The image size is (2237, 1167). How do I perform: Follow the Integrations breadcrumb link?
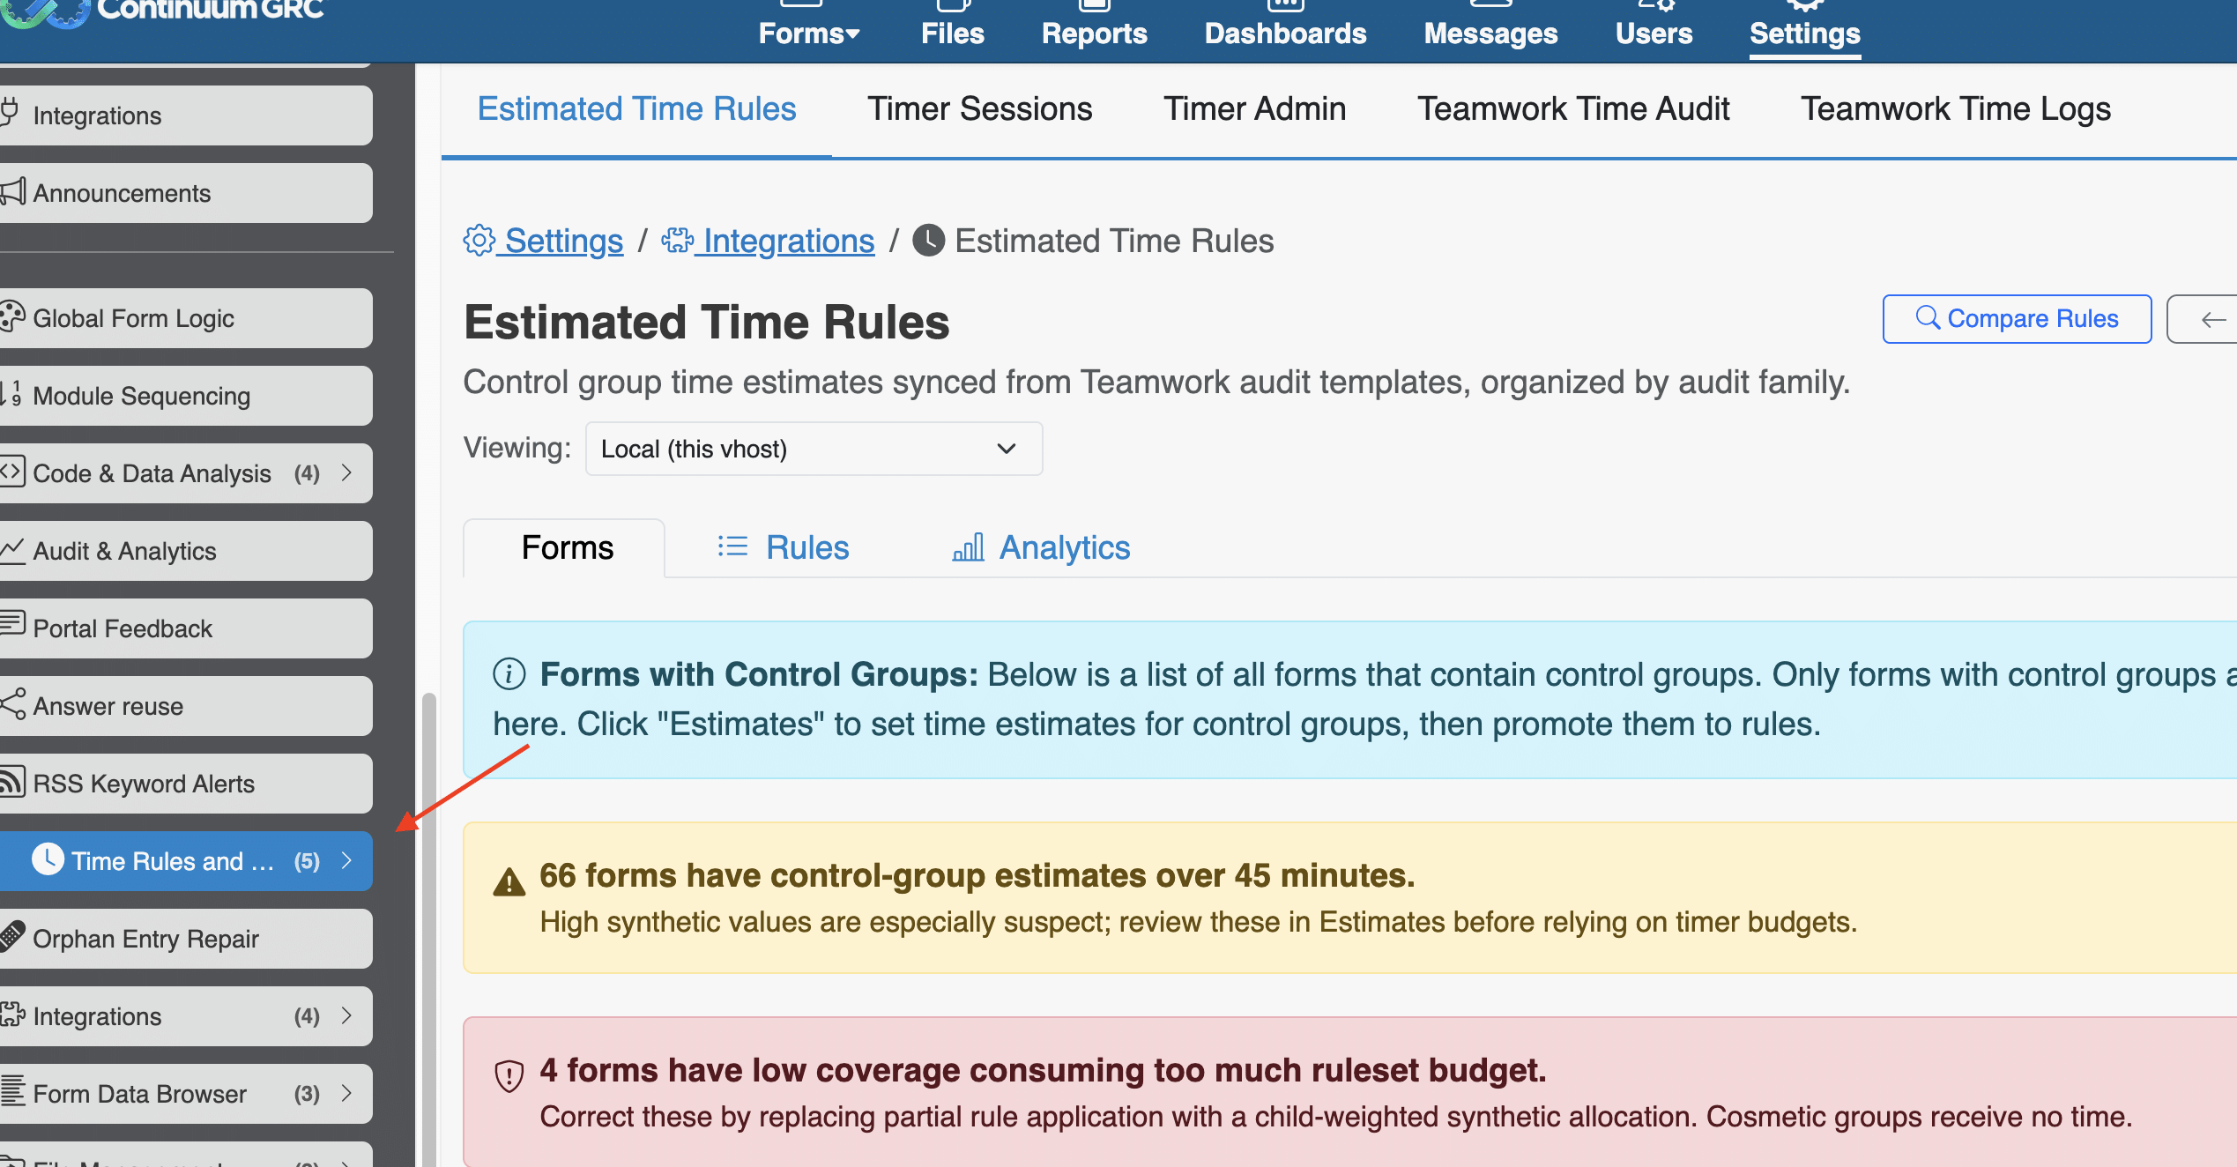[x=768, y=241]
